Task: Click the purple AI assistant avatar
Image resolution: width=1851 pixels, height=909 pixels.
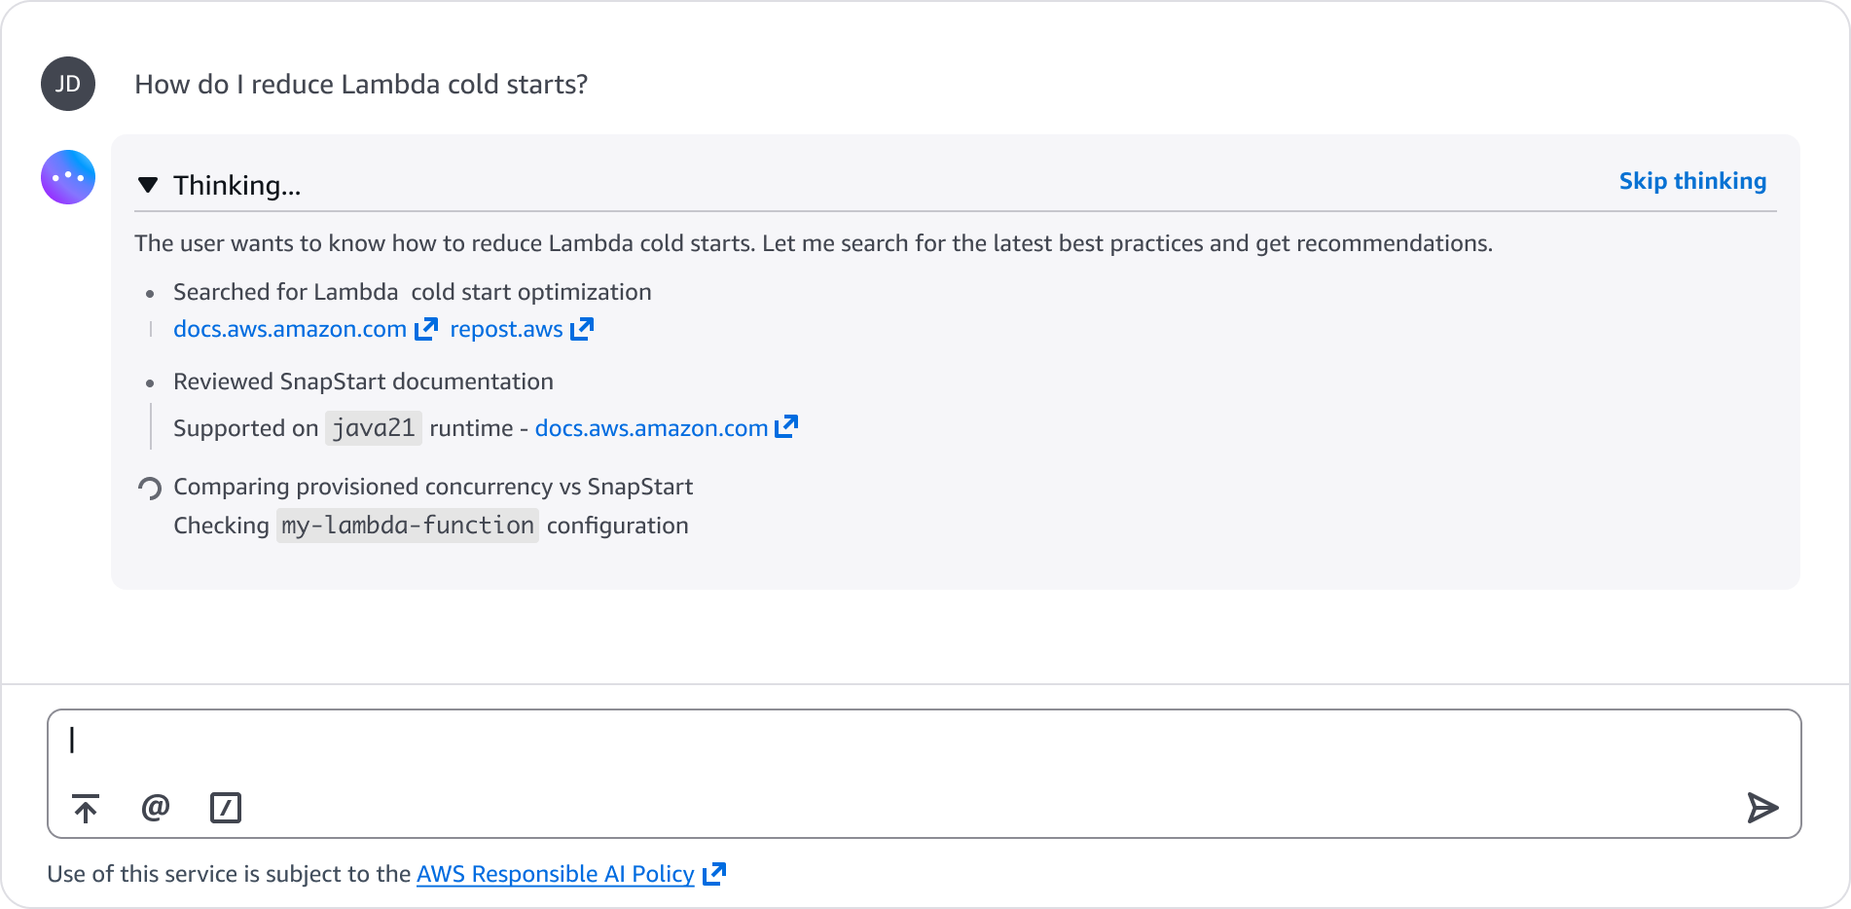Action: pos(68,177)
